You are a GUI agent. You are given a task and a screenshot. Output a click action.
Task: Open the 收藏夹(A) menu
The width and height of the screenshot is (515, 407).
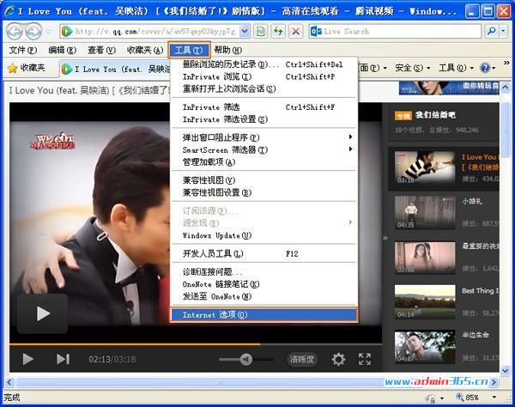point(145,50)
